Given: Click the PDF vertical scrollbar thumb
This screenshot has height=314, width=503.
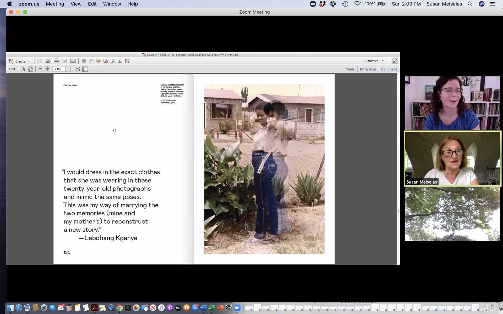Looking at the screenshot, I should [398, 211].
